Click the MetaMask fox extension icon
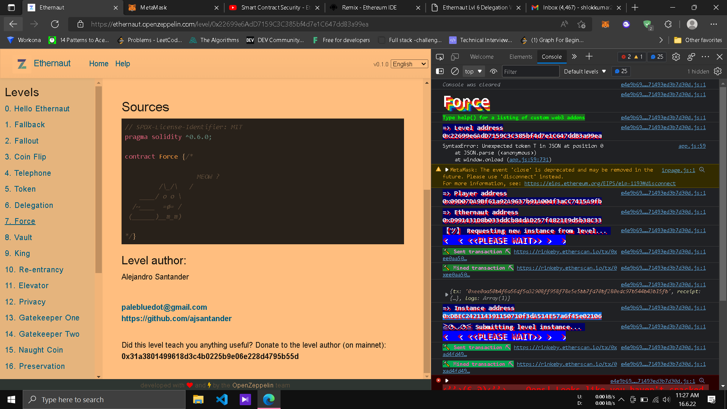 point(605,24)
